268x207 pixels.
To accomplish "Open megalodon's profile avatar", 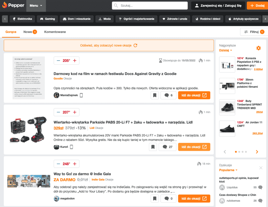I will (57, 198).
